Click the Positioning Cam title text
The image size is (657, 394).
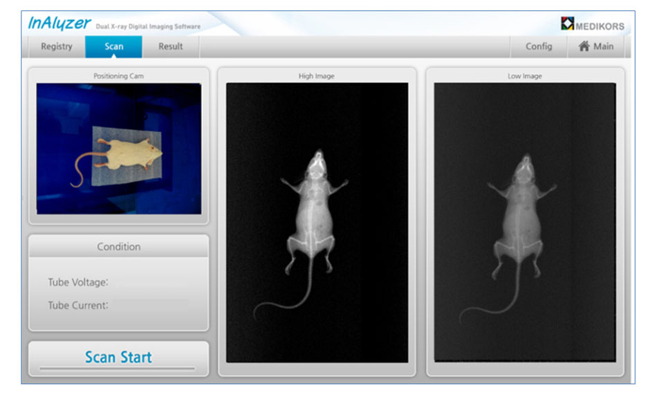click(118, 76)
